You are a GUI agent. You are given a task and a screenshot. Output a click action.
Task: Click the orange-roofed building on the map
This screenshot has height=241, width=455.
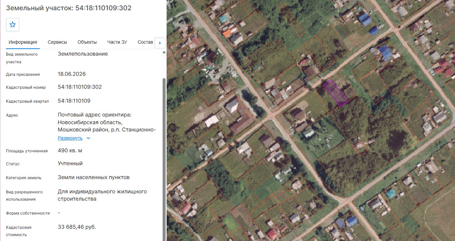[x=227, y=33]
